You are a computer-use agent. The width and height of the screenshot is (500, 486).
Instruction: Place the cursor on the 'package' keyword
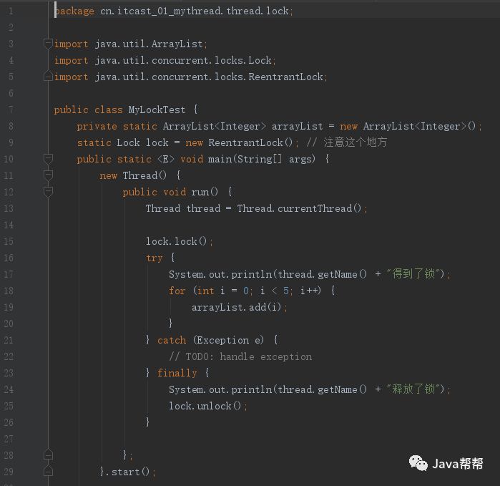pyautogui.click(x=74, y=11)
